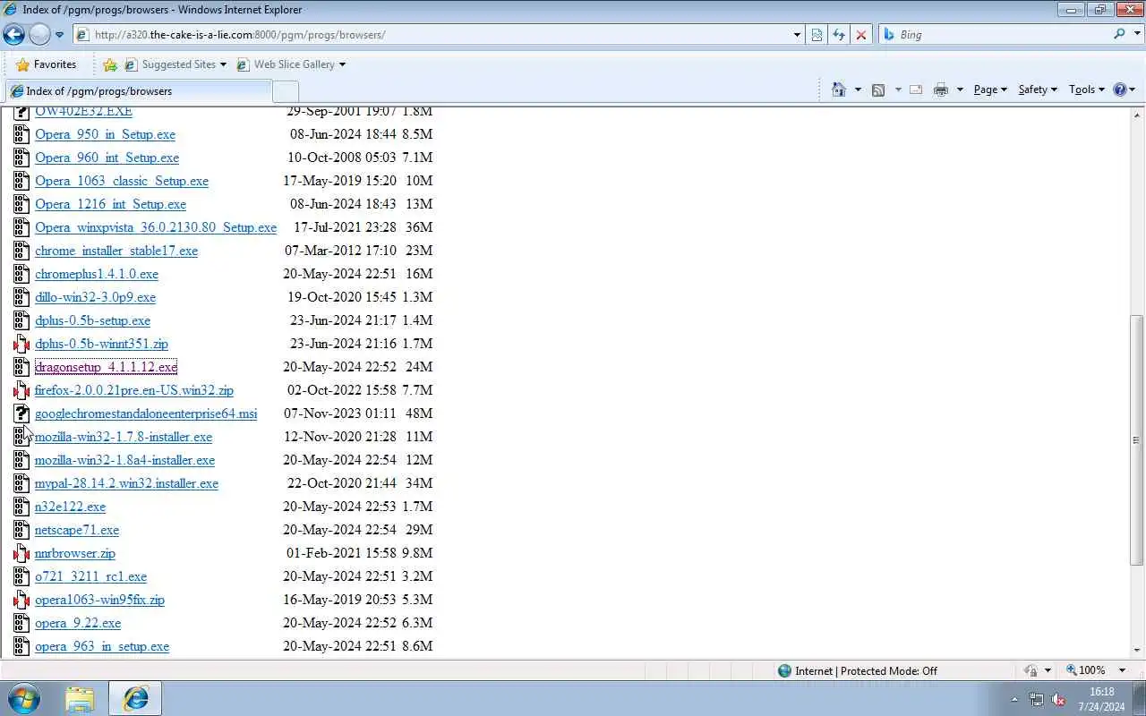Screen dimensions: 1146x716
Task: Select the Index of /pgm/progs/browsers tab
Action: pyautogui.click(x=138, y=91)
